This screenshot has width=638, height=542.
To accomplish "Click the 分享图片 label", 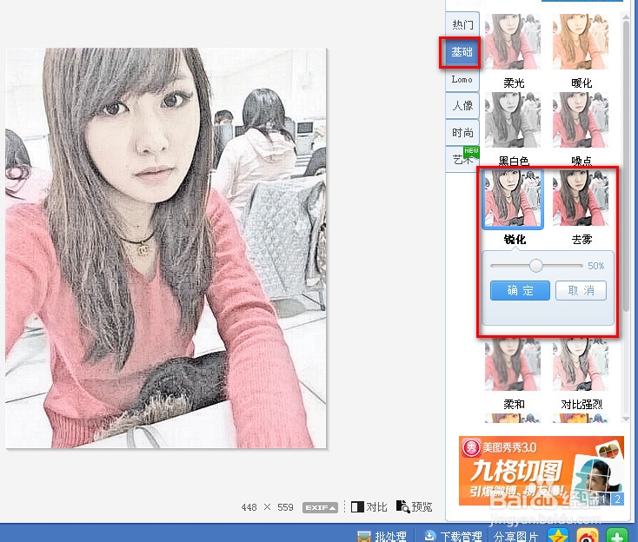I will pyautogui.click(x=515, y=536).
